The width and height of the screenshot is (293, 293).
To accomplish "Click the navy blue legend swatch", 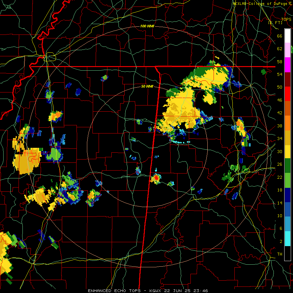I will pos(287,195).
